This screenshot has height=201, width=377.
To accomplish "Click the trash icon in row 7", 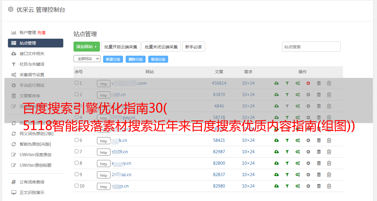I will (x=329, y=152).
